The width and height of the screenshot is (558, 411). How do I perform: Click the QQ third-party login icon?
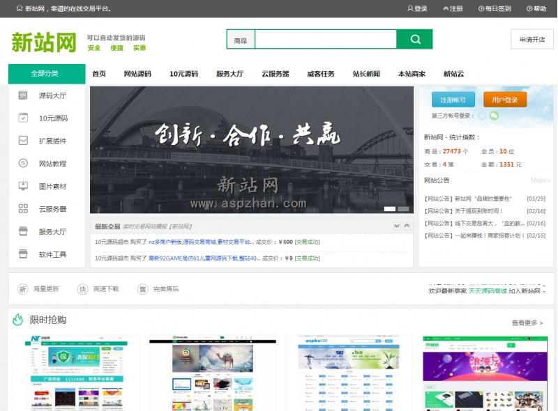[x=483, y=116]
